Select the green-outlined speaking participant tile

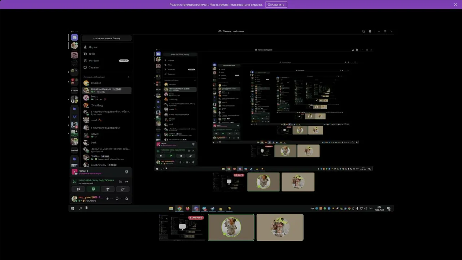pos(231,227)
